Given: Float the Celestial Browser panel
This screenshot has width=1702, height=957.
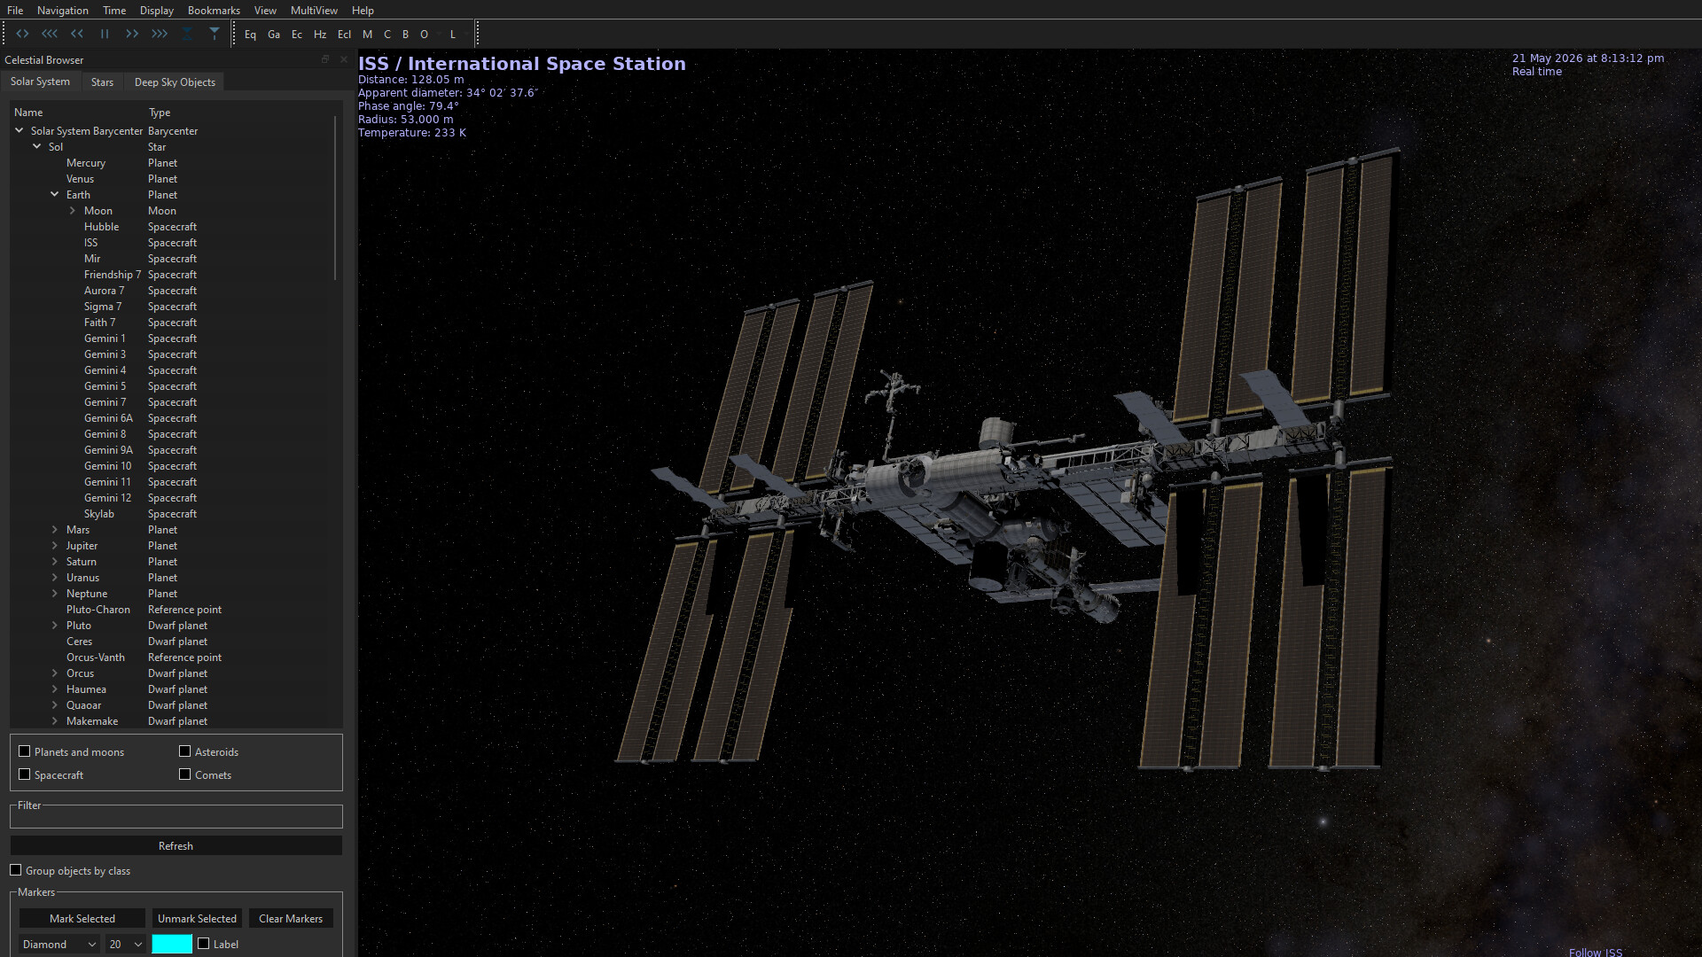Looking at the screenshot, I should 325,59.
